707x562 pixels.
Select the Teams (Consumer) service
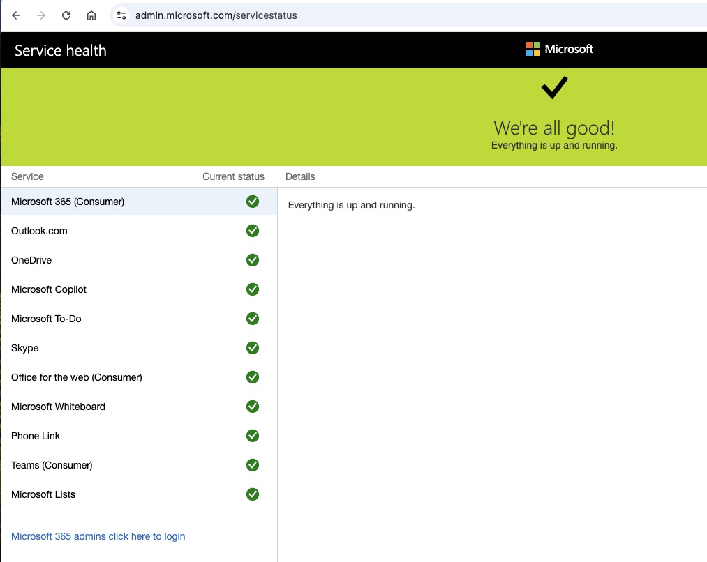click(x=139, y=464)
